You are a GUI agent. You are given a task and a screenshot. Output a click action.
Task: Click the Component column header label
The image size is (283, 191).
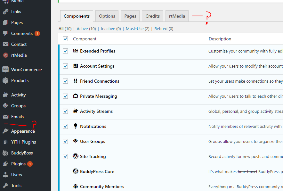point(85,39)
